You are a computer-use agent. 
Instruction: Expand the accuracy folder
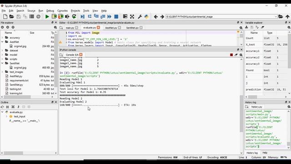point(2,37)
